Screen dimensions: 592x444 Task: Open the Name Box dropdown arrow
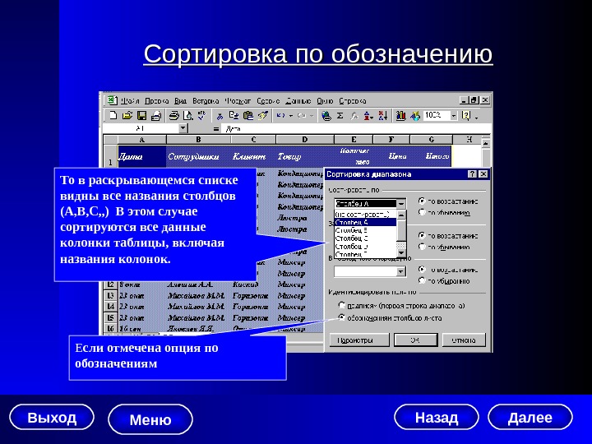coord(183,128)
